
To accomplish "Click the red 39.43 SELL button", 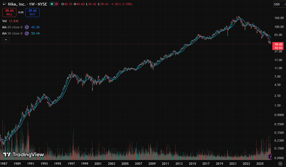I will coord(9,12).
